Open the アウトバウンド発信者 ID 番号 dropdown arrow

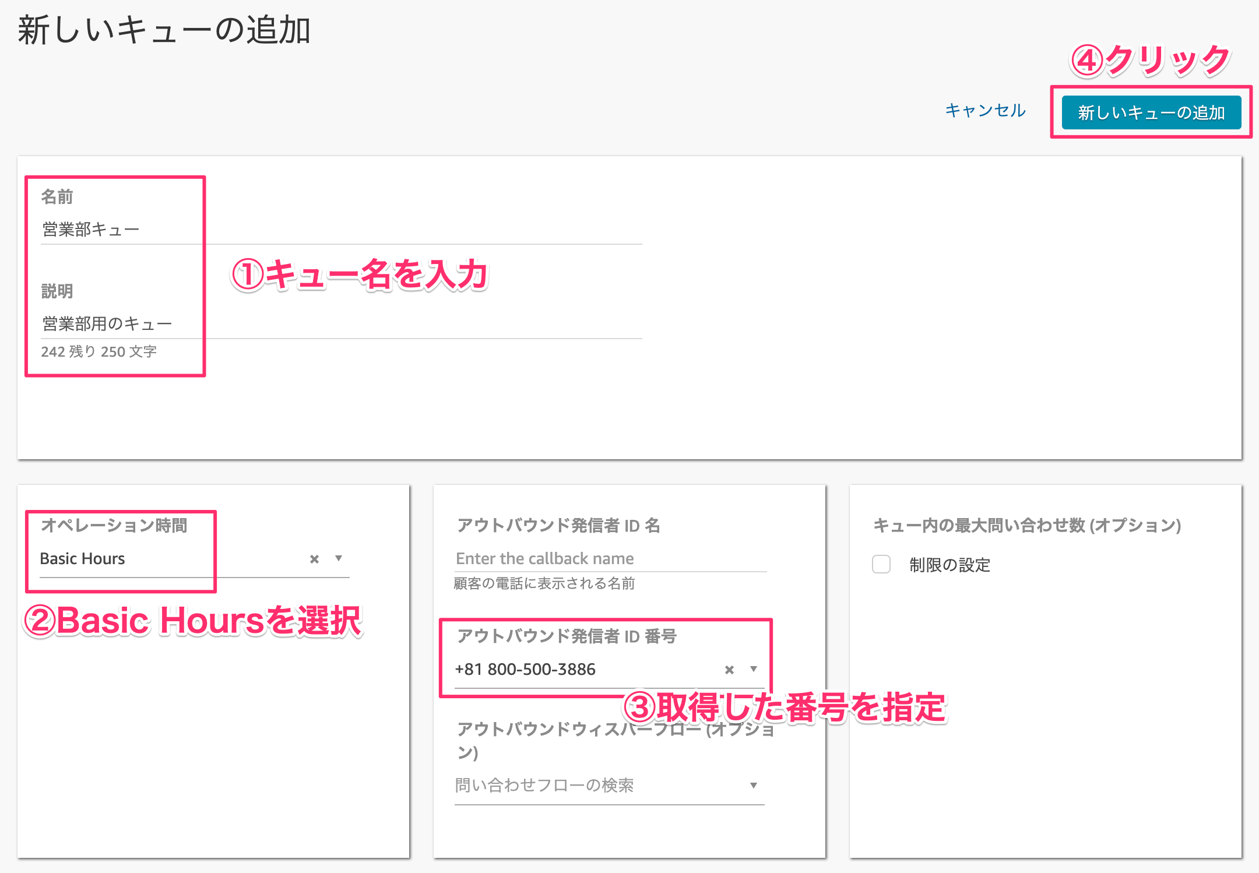coord(754,669)
